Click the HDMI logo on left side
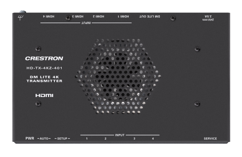242x157 pixels. point(44,95)
